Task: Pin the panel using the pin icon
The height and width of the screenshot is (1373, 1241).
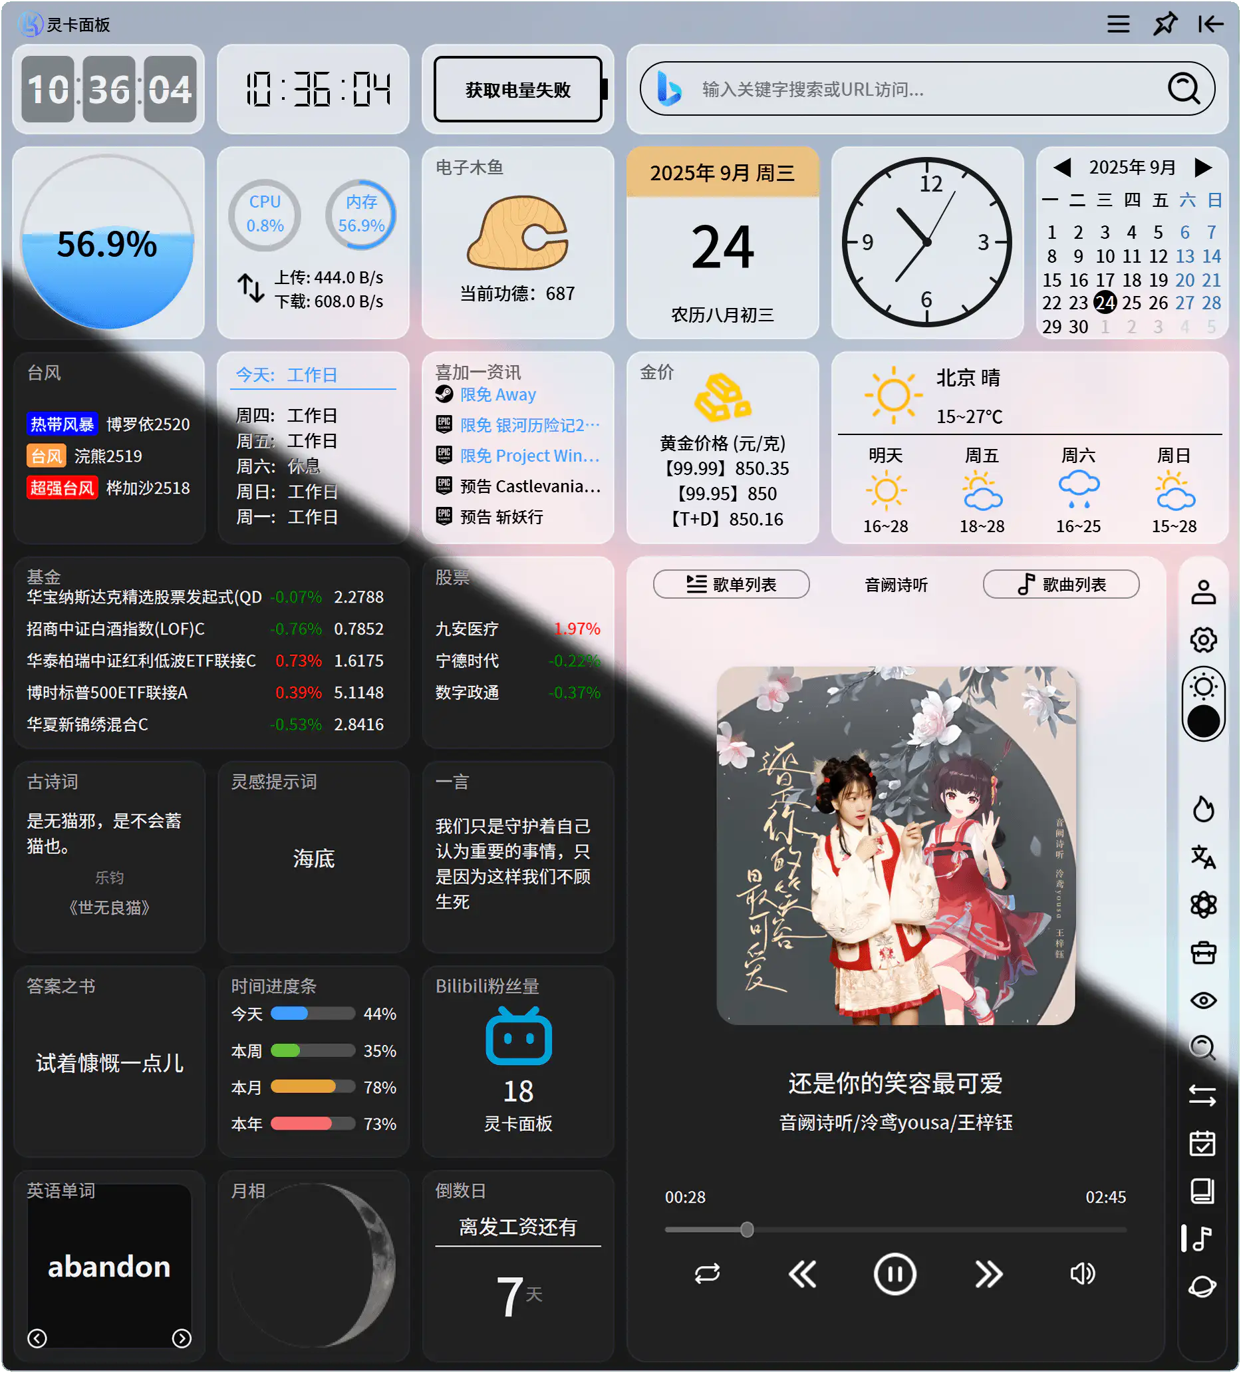Action: [1165, 24]
